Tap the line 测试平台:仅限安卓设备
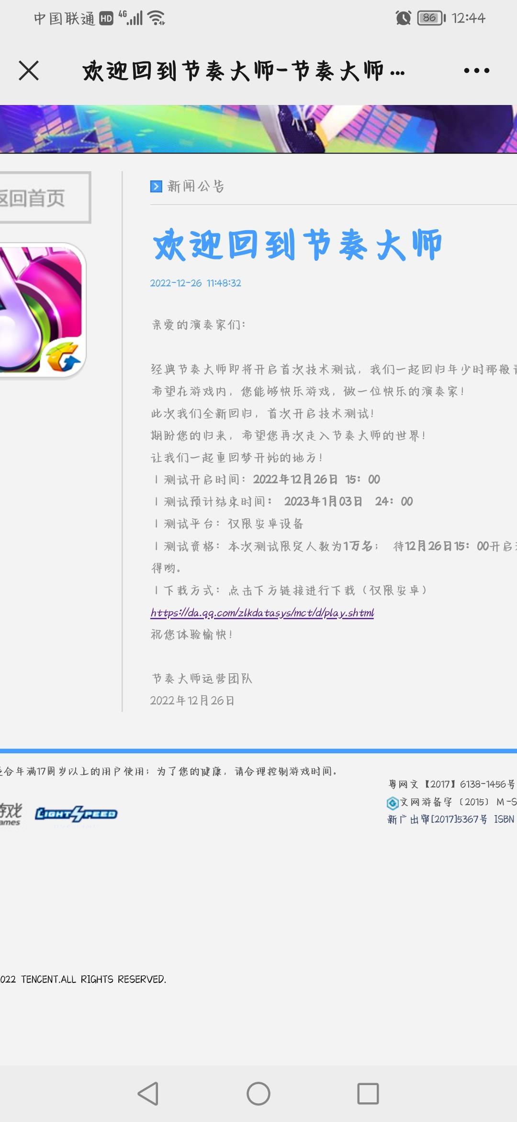The height and width of the screenshot is (1122, 517). 228,524
